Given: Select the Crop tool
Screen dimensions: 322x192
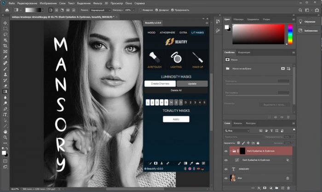Looking at the screenshot, I should tap(5, 46).
